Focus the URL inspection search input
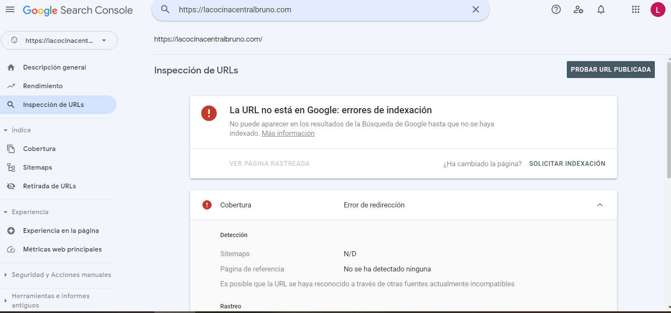The width and height of the screenshot is (671, 313). click(321, 10)
